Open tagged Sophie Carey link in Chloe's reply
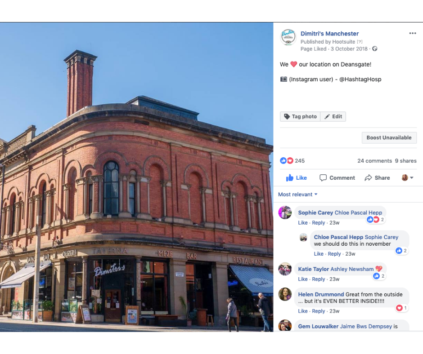423x354 pixels. [x=382, y=237]
